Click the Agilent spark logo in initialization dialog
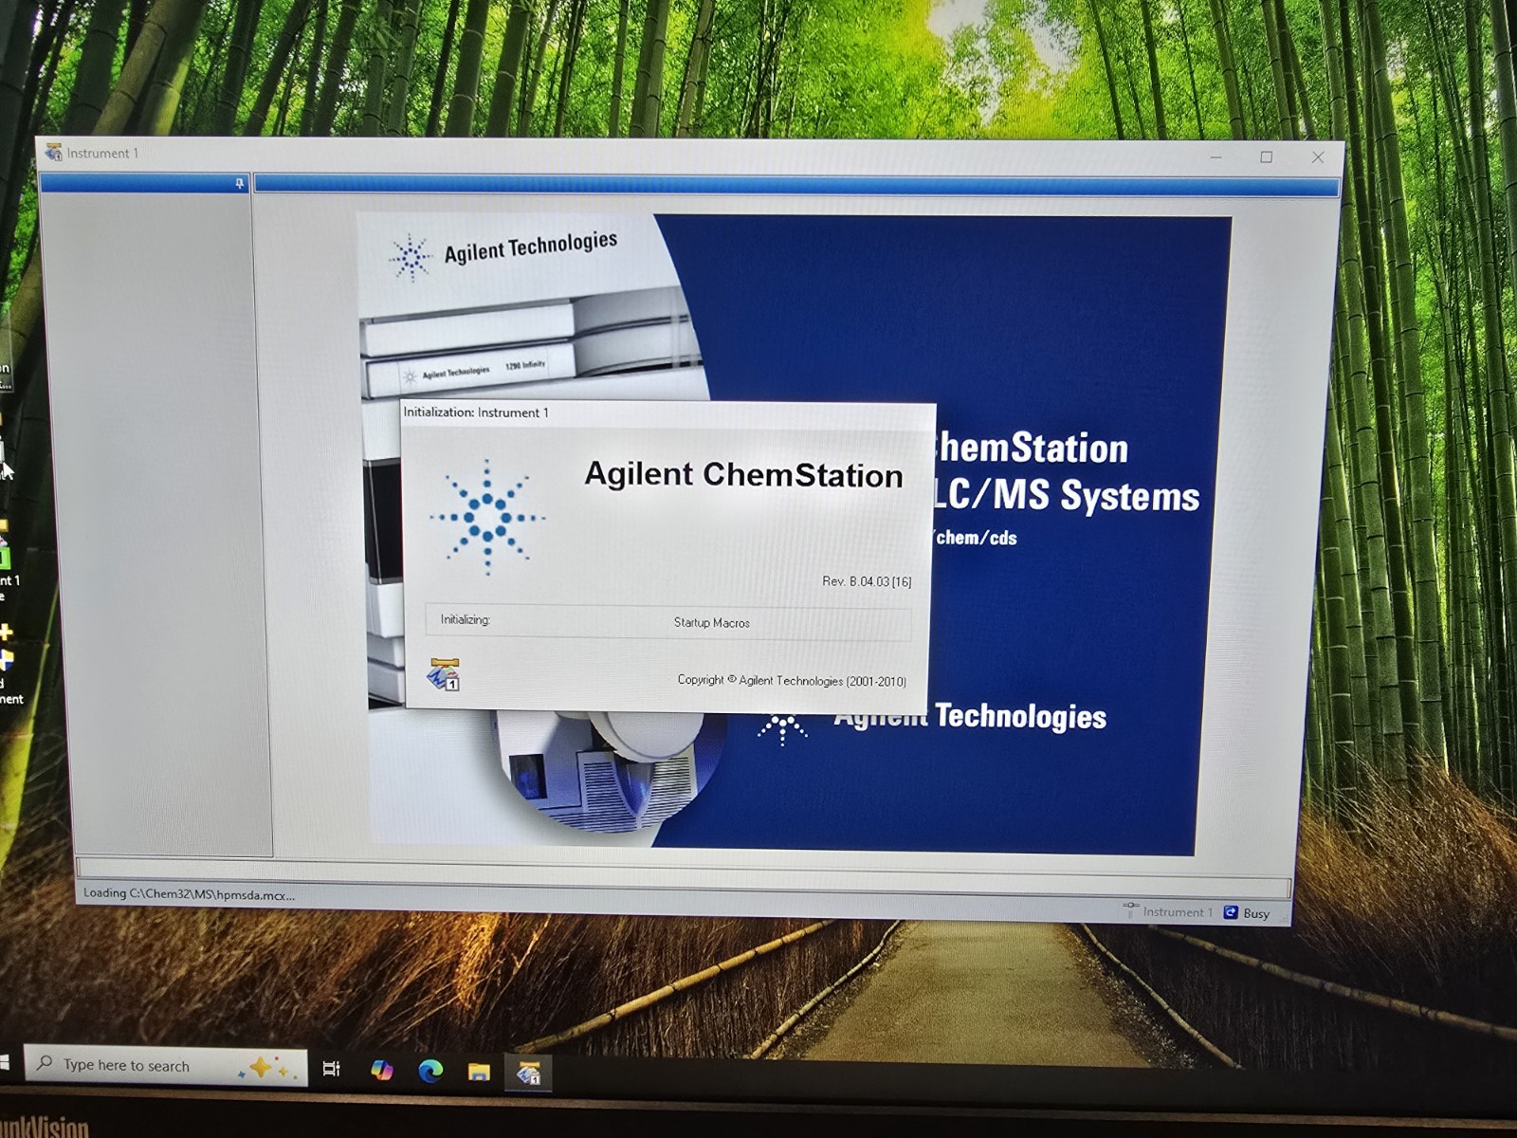The image size is (1517, 1138). click(x=487, y=518)
